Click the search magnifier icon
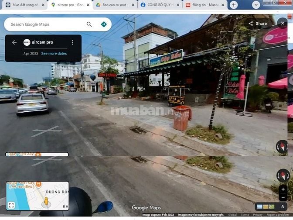This screenshot has width=293, height=220. (x=89, y=24)
